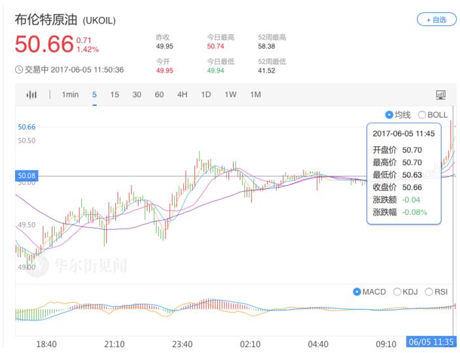This screenshot has height=353, width=460.
Task: Select the 5 minute timeframe tab
Action: [94, 95]
